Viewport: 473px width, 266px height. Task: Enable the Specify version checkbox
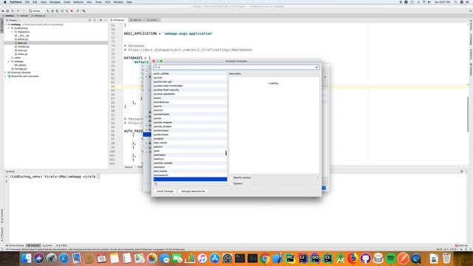231,177
